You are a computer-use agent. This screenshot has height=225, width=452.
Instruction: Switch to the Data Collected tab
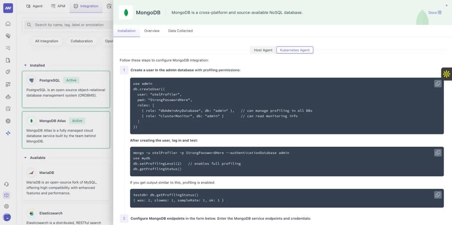pos(180,31)
